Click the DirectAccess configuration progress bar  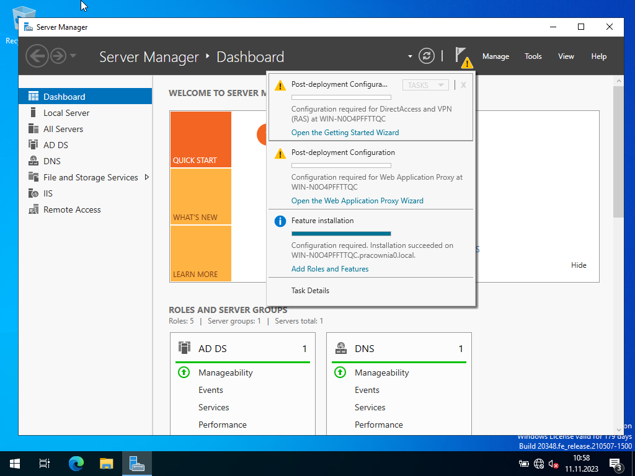click(x=342, y=97)
